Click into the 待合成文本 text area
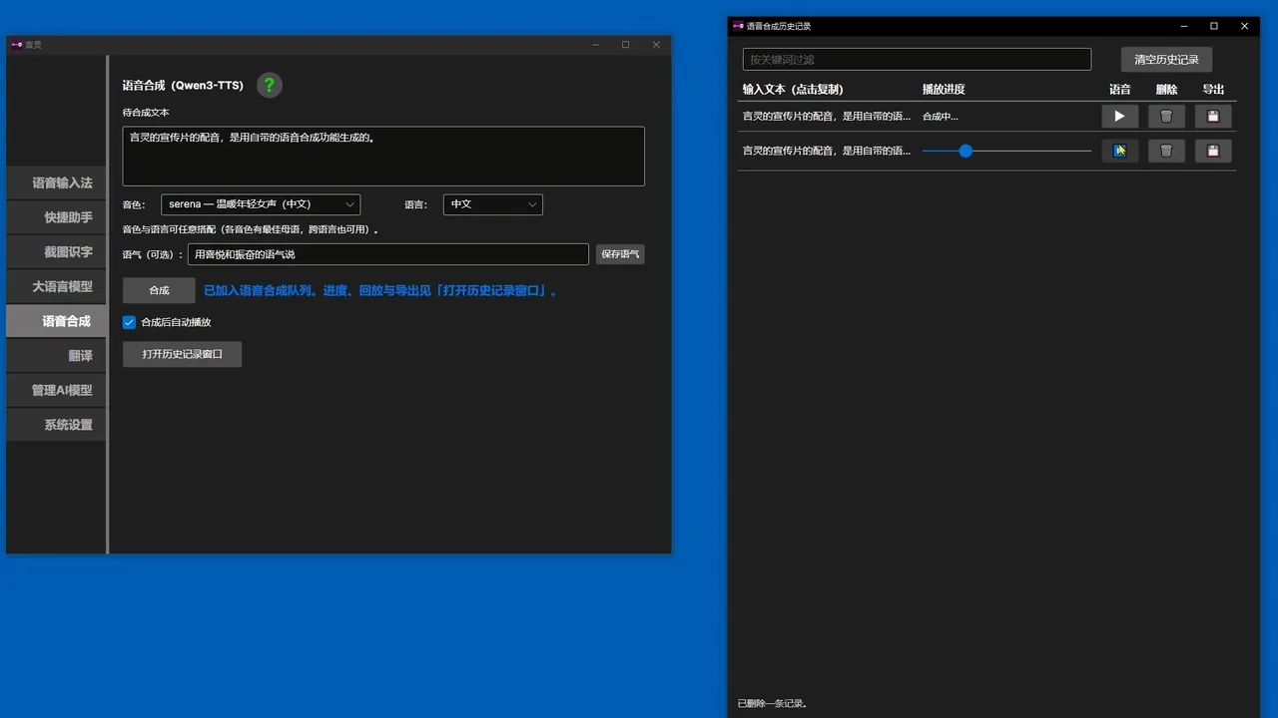 coord(383,156)
